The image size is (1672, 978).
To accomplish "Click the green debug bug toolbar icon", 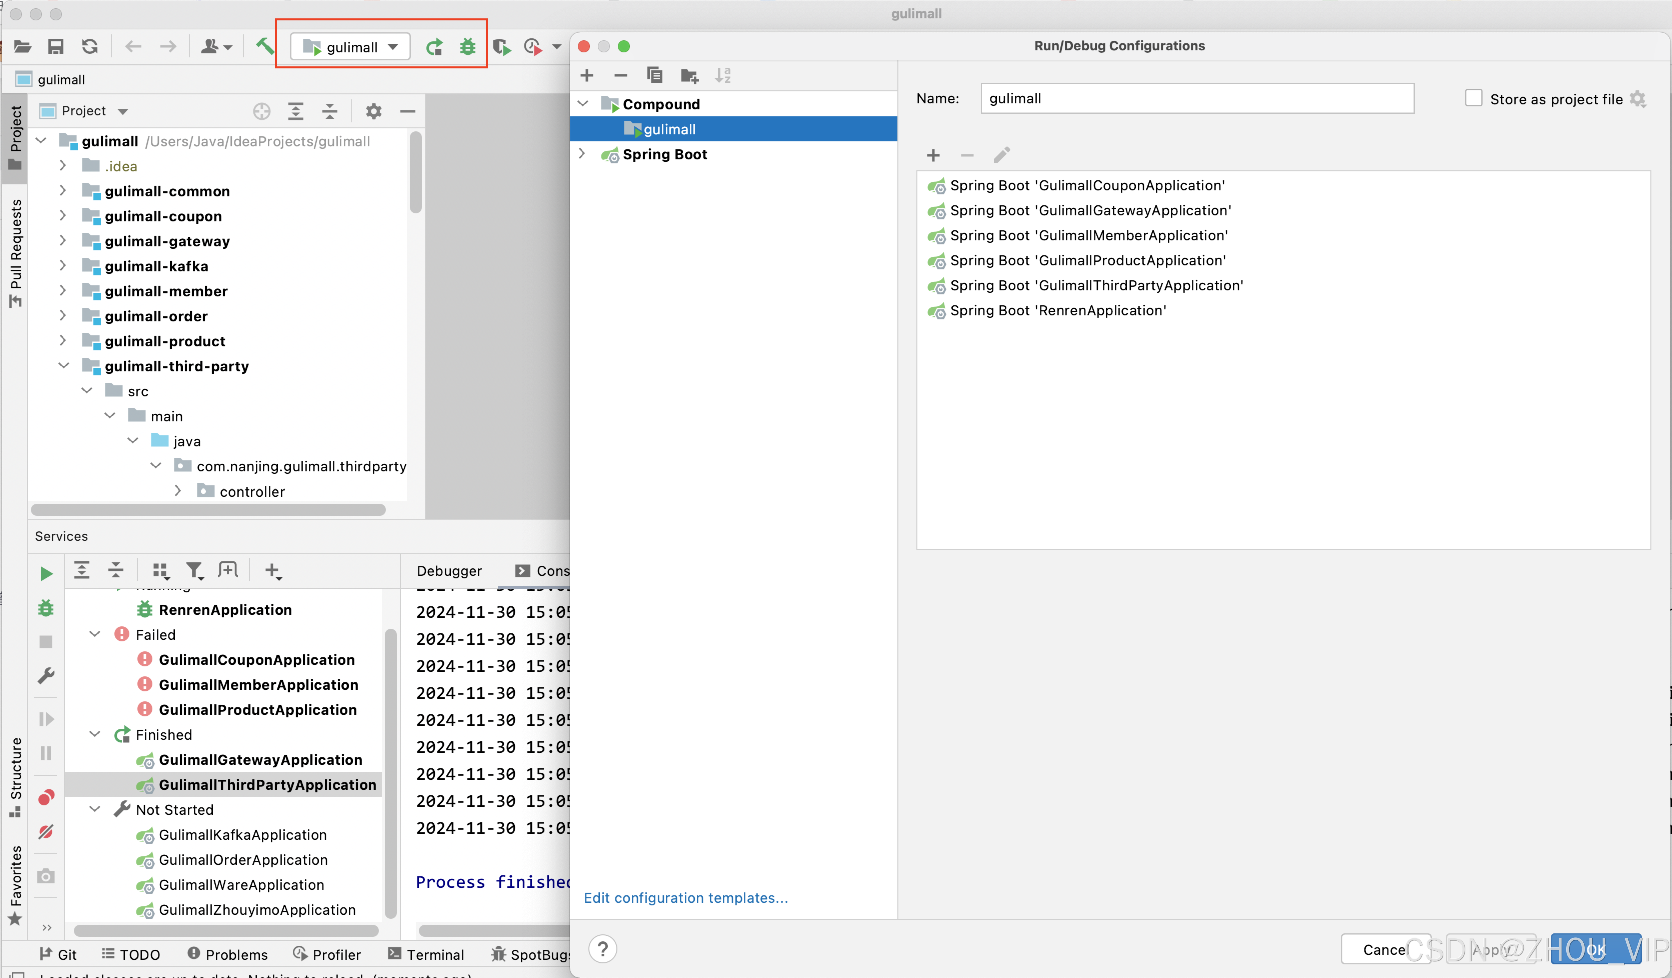I will pos(468,47).
